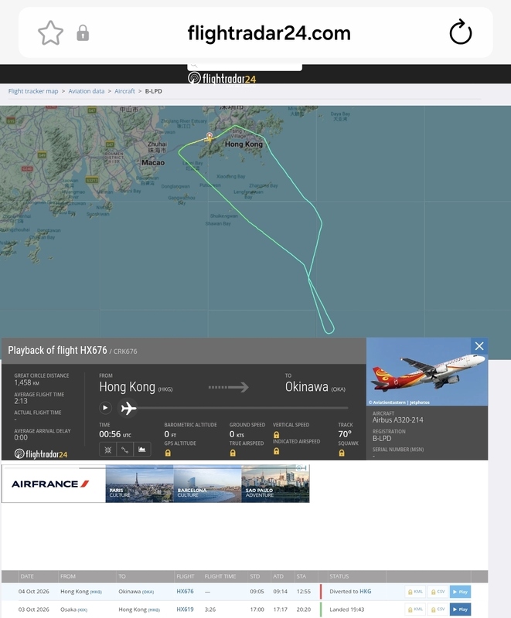Click the B-LPD registration value
The height and width of the screenshot is (618, 511).
(382, 438)
